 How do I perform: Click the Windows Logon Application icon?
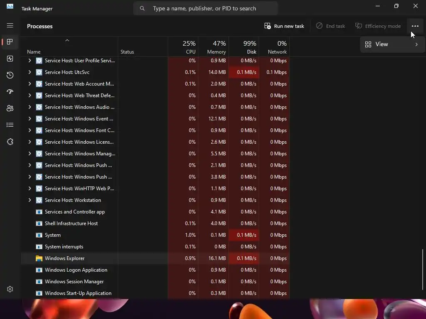click(x=39, y=270)
